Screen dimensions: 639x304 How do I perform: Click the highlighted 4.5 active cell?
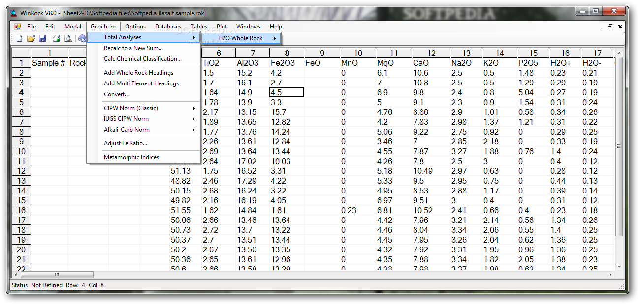(287, 92)
